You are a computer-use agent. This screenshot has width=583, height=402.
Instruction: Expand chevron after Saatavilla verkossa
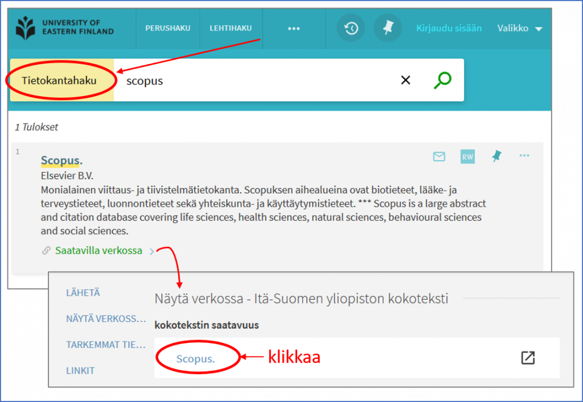click(x=151, y=251)
